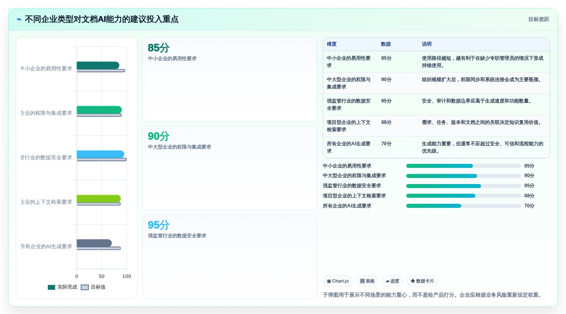The image size is (566, 314).
Task: Click description starting 安全、审计和数据边界
Action: point(477,101)
